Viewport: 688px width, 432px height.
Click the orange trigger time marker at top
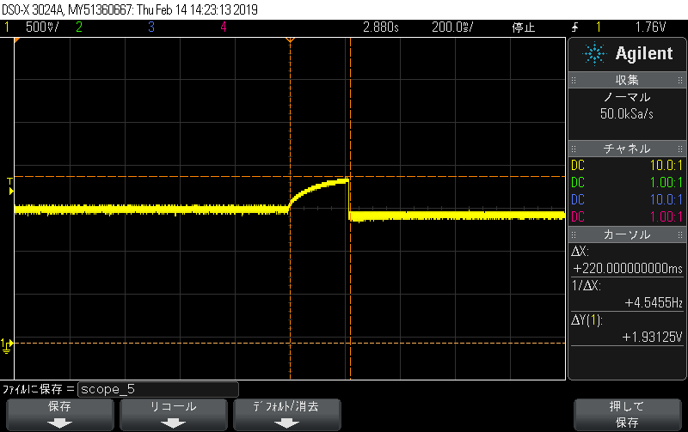(x=290, y=40)
